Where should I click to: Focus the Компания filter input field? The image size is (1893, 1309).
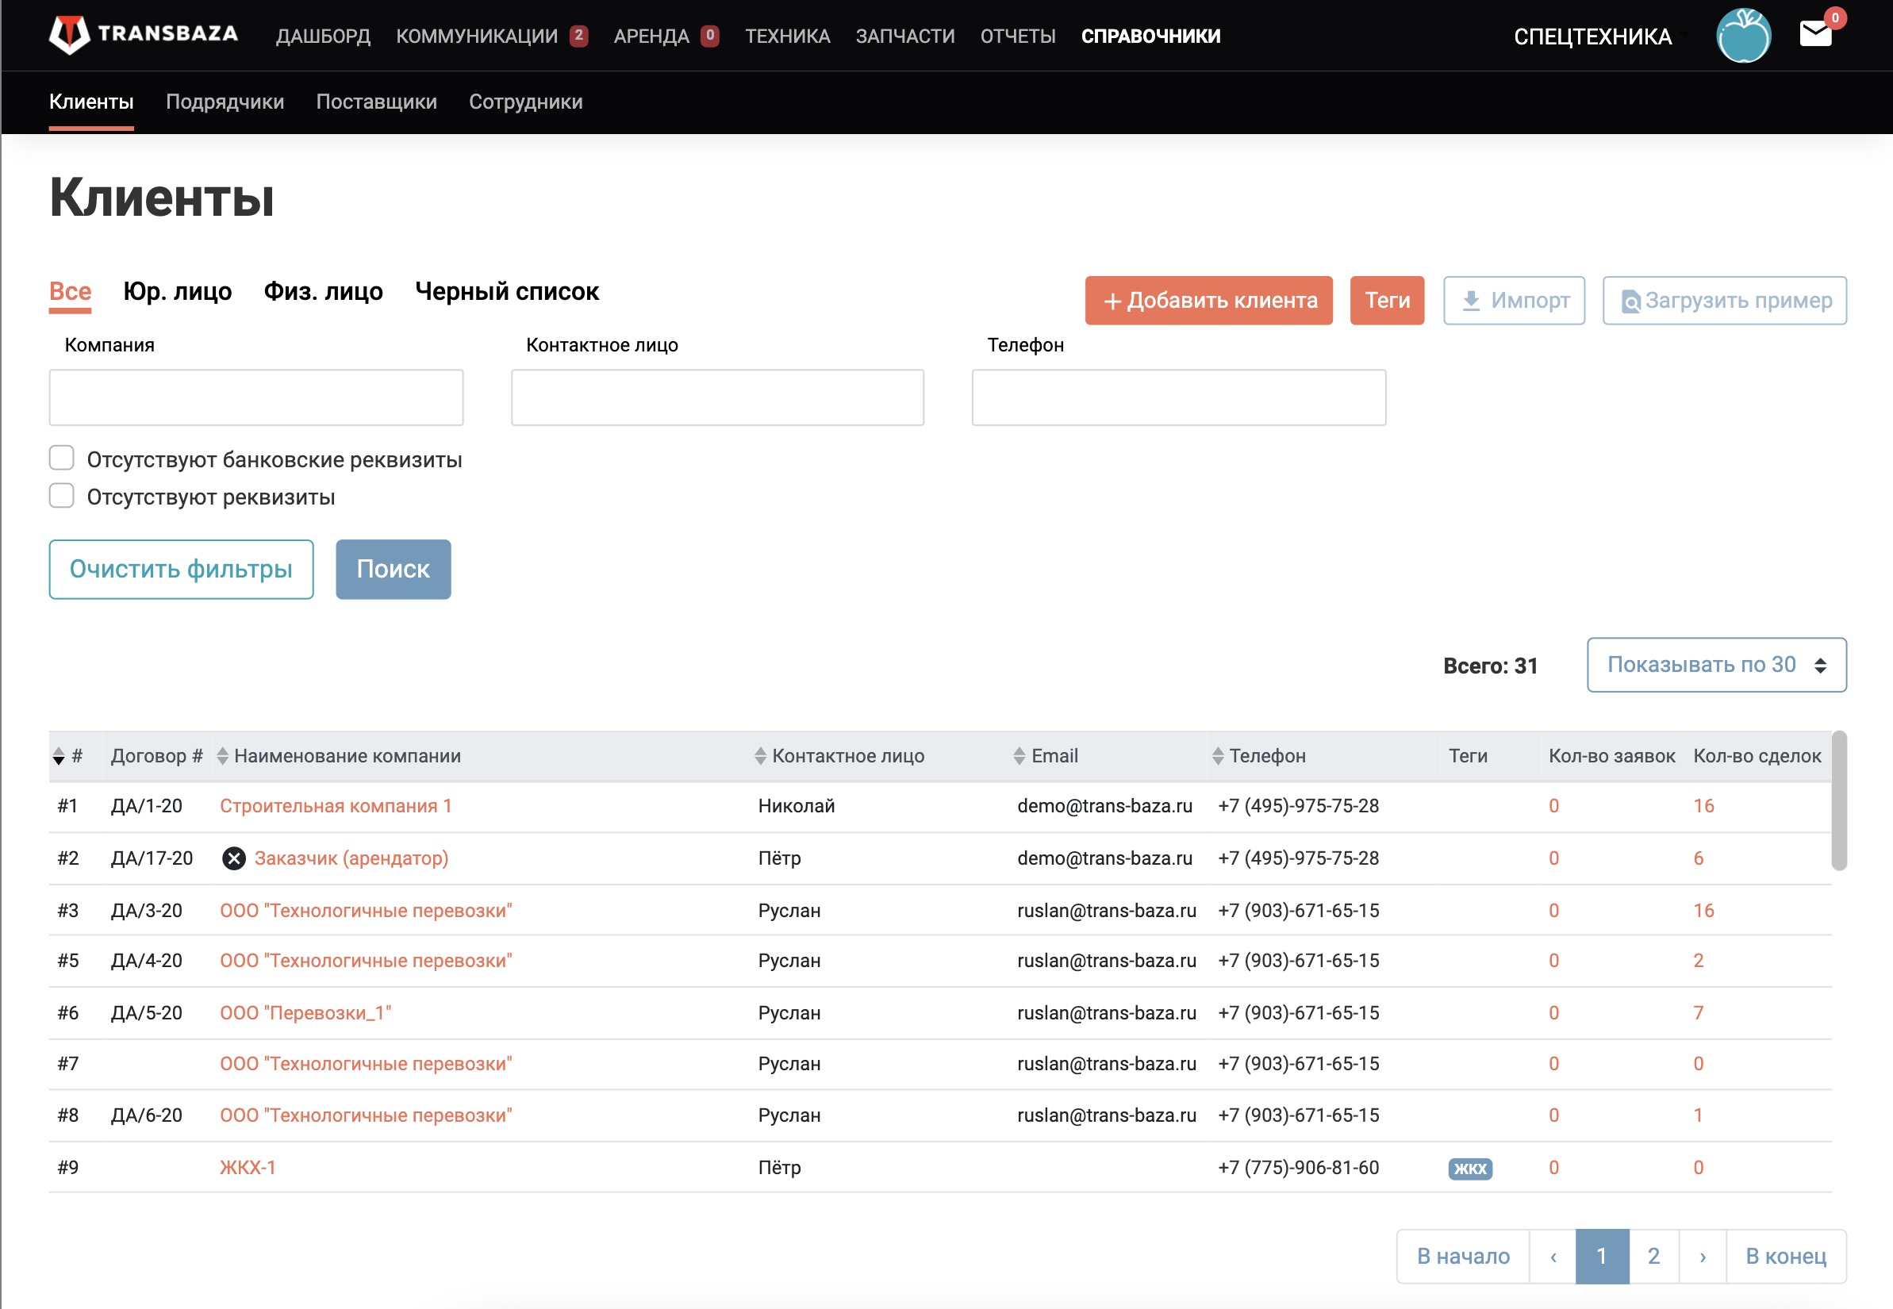pos(256,397)
